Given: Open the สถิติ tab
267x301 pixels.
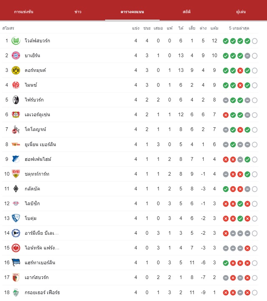Looking at the screenshot, I should 186,12.
